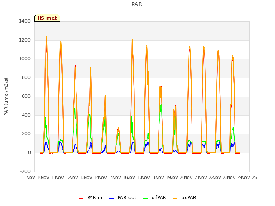This screenshot has width=275, height=206.
Task: Click the Nov 21 x-axis label
Action: pos(192,177)
